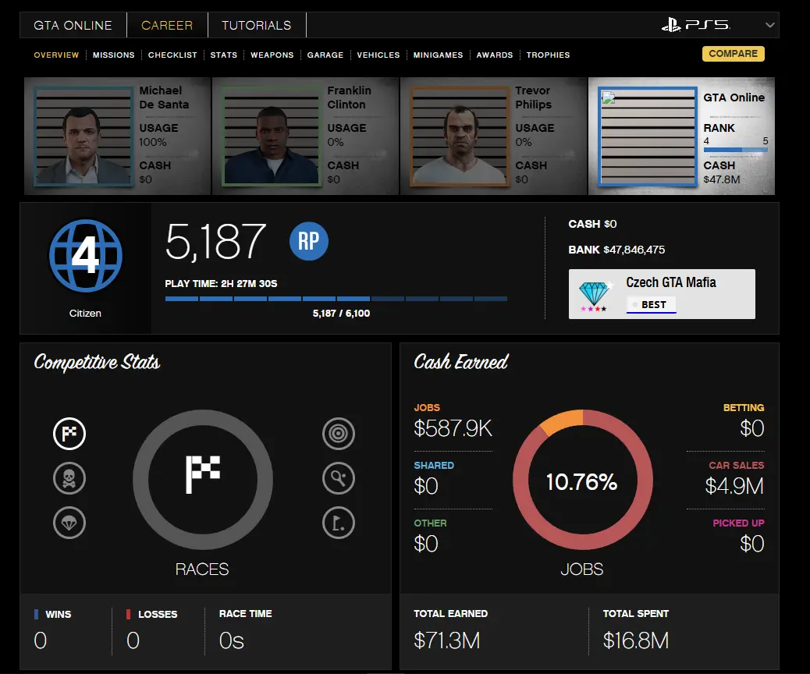Open the Weapons section

coord(272,55)
